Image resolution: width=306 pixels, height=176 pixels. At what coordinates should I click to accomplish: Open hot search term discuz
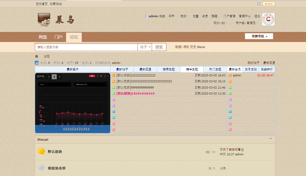tap(201, 47)
